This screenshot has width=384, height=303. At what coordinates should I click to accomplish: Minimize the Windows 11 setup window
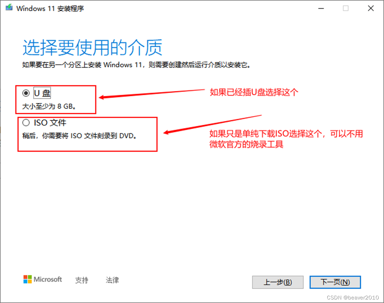click(321, 8)
